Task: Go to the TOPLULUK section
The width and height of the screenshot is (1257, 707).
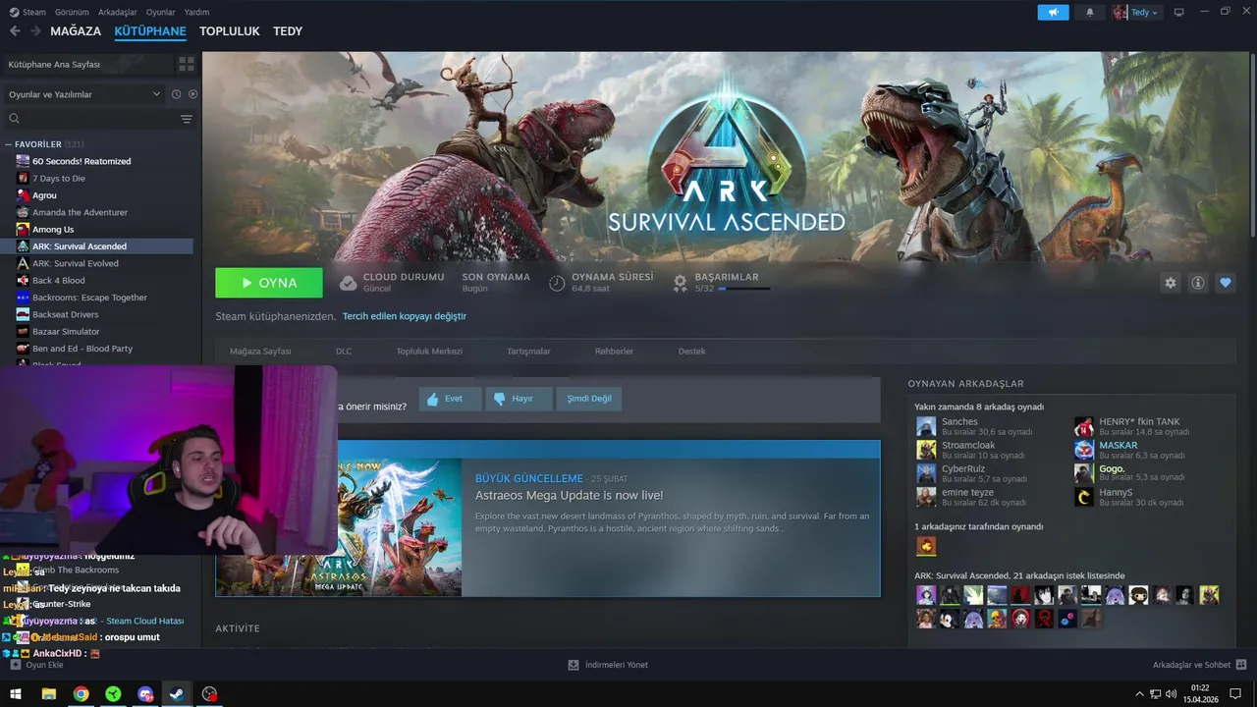Action: (x=230, y=31)
